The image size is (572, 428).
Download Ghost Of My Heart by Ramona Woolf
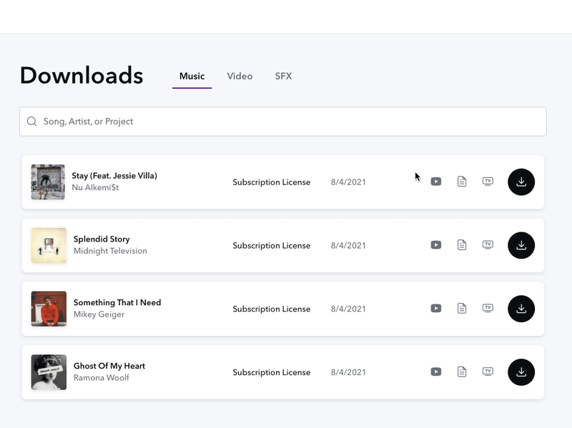tap(521, 372)
